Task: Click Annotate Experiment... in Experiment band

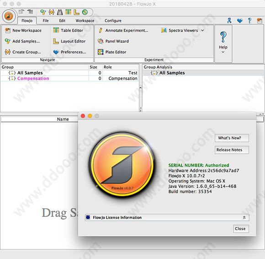Action: click(x=123, y=31)
